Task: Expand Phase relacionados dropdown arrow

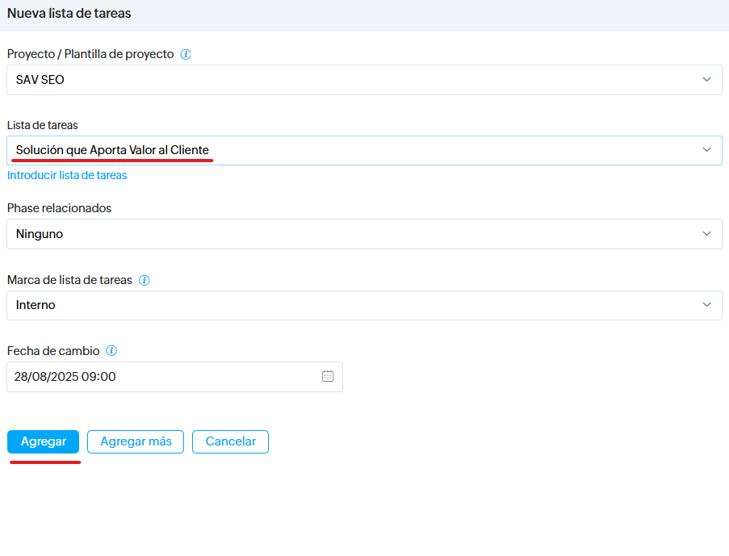Action: coord(706,234)
